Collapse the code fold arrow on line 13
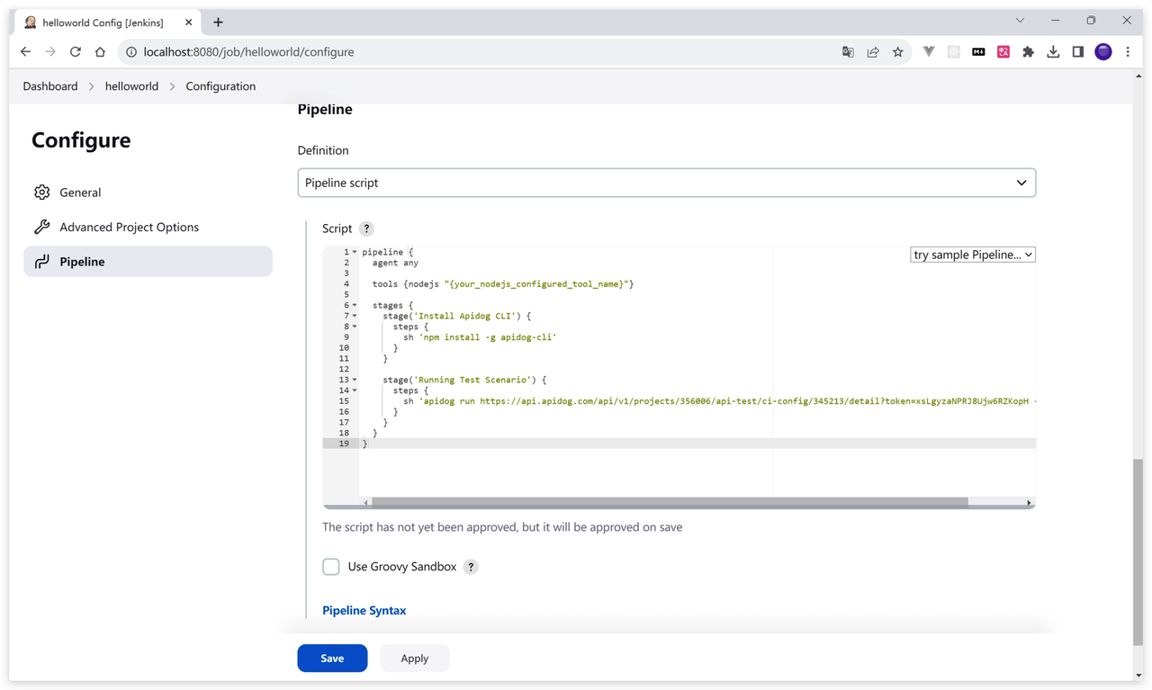 pyautogui.click(x=355, y=381)
